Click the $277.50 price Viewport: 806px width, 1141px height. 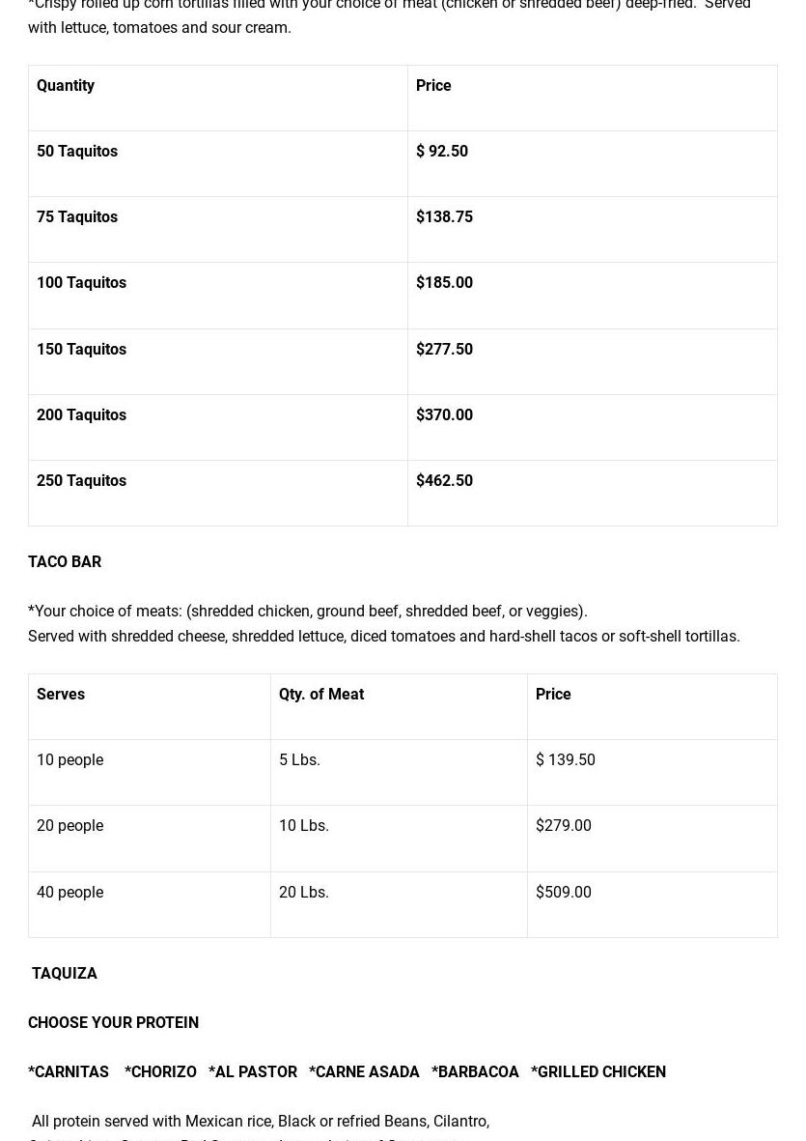(444, 350)
